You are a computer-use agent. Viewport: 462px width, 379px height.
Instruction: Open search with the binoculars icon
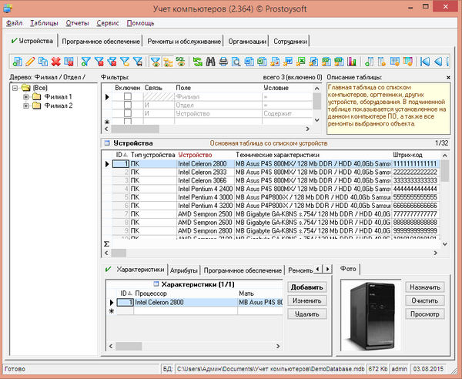[x=210, y=61]
